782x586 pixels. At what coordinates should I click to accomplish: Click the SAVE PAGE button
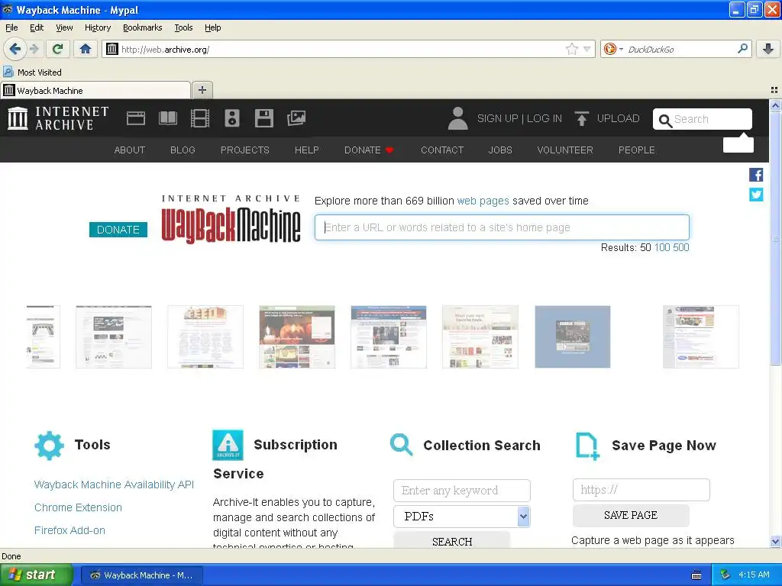point(631,515)
